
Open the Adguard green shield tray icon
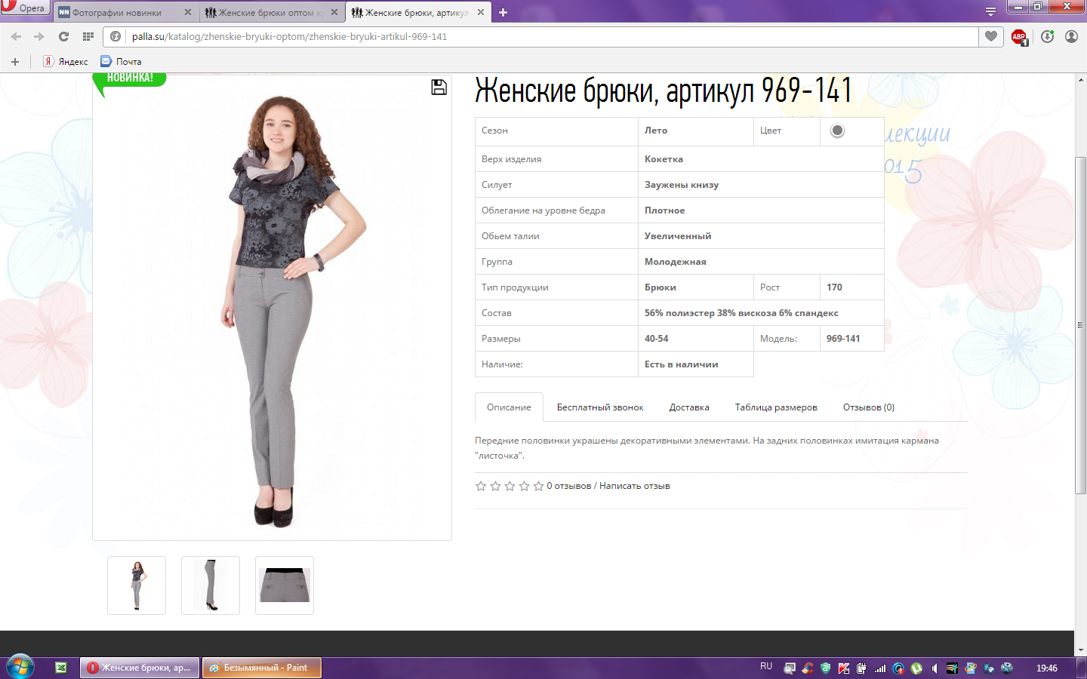(826, 668)
